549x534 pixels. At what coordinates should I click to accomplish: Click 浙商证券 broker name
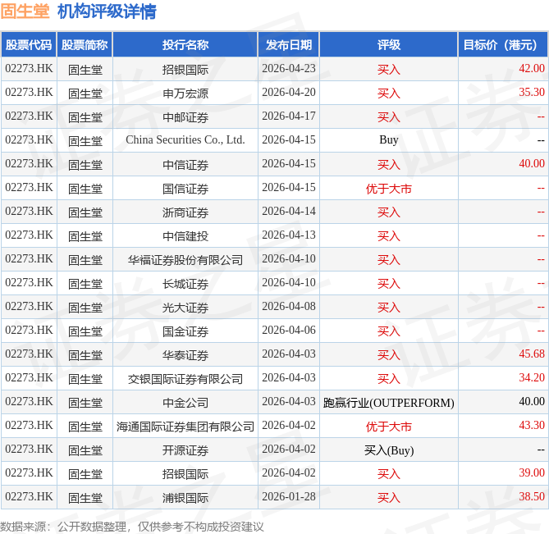[185, 212]
